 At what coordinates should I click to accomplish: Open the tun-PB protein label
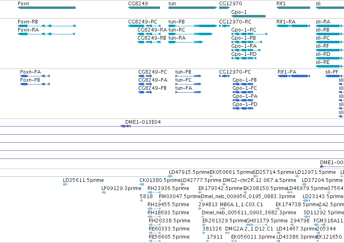coord(183,72)
